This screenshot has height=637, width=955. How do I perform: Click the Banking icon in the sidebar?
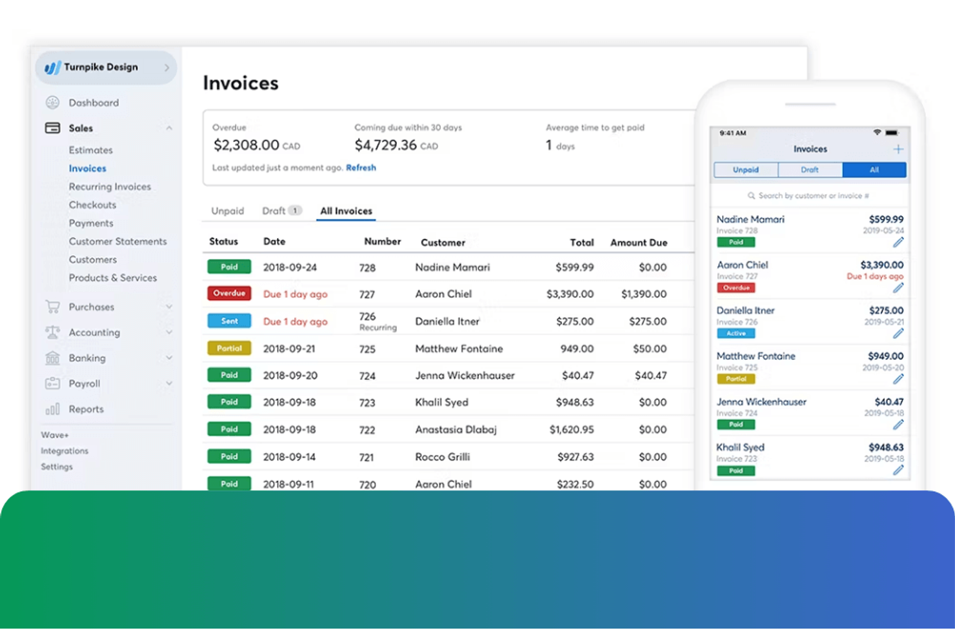52,358
